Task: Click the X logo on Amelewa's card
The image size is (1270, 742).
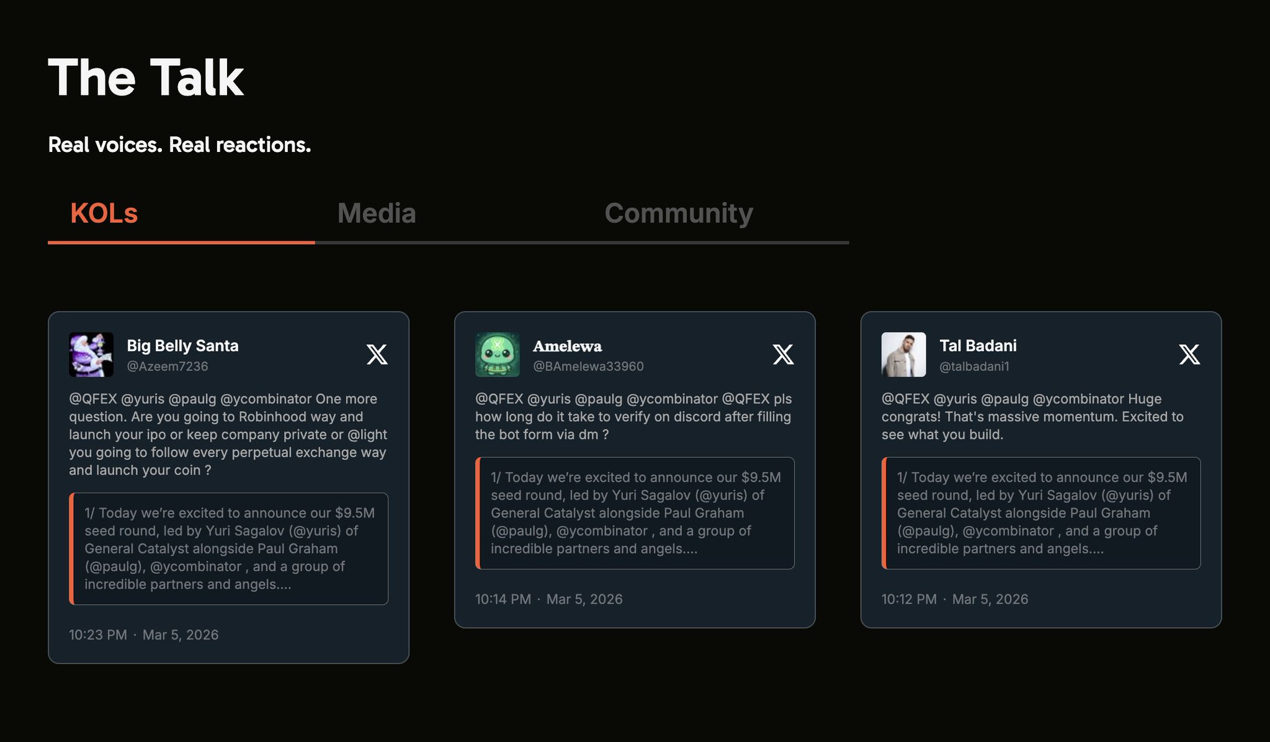Action: coord(783,354)
